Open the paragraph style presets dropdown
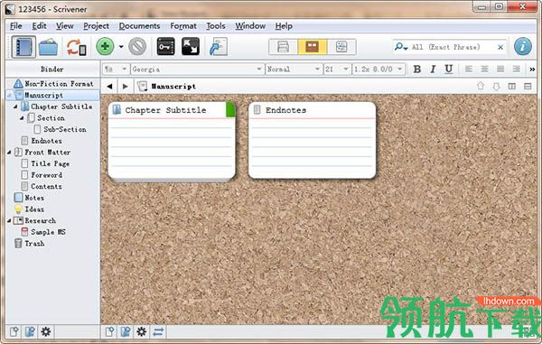This screenshot has width=542, height=344. click(x=116, y=70)
